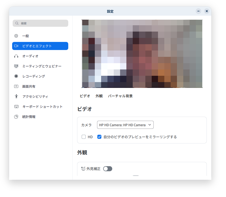Open Audio settings via headphones icon
This screenshot has width=226, height=197.
click(x=16, y=56)
